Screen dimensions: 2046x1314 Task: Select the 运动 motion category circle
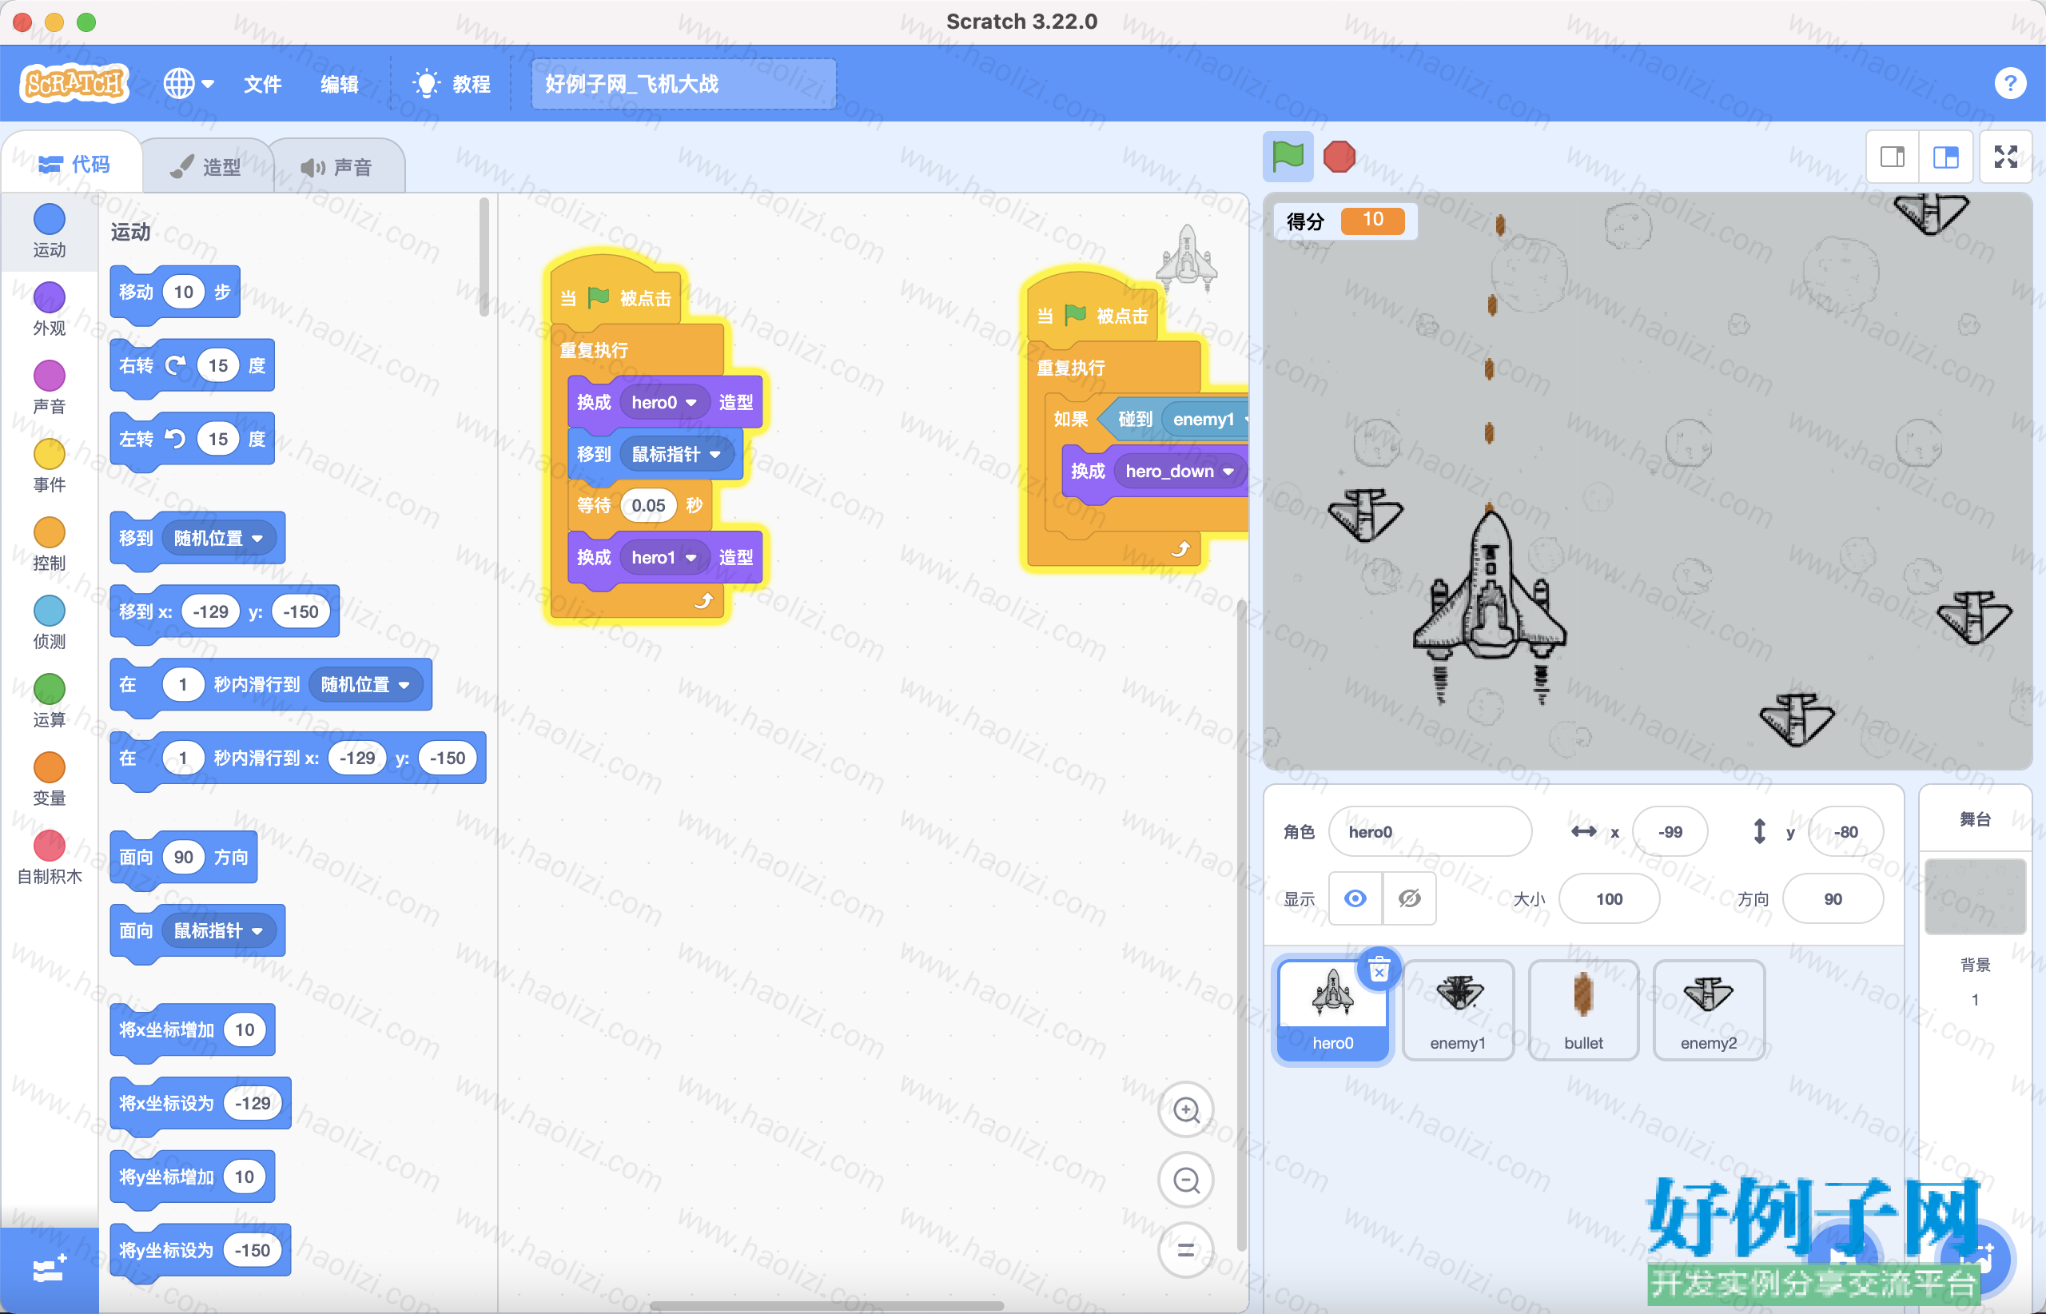pyautogui.click(x=50, y=219)
